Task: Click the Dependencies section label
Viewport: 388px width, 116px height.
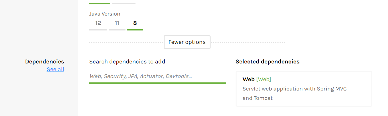Action: tap(44, 62)
